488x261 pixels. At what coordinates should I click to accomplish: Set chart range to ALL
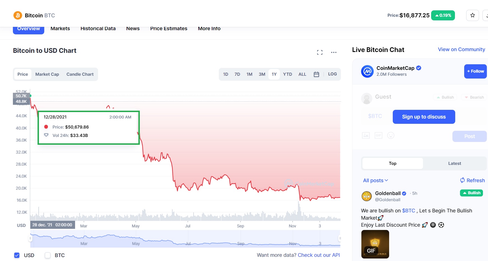point(302,74)
